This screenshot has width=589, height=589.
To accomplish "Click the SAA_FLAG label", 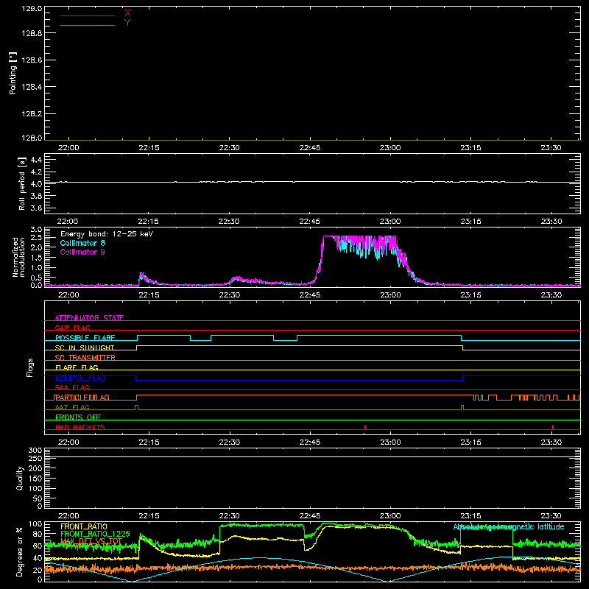I will (x=72, y=387).
